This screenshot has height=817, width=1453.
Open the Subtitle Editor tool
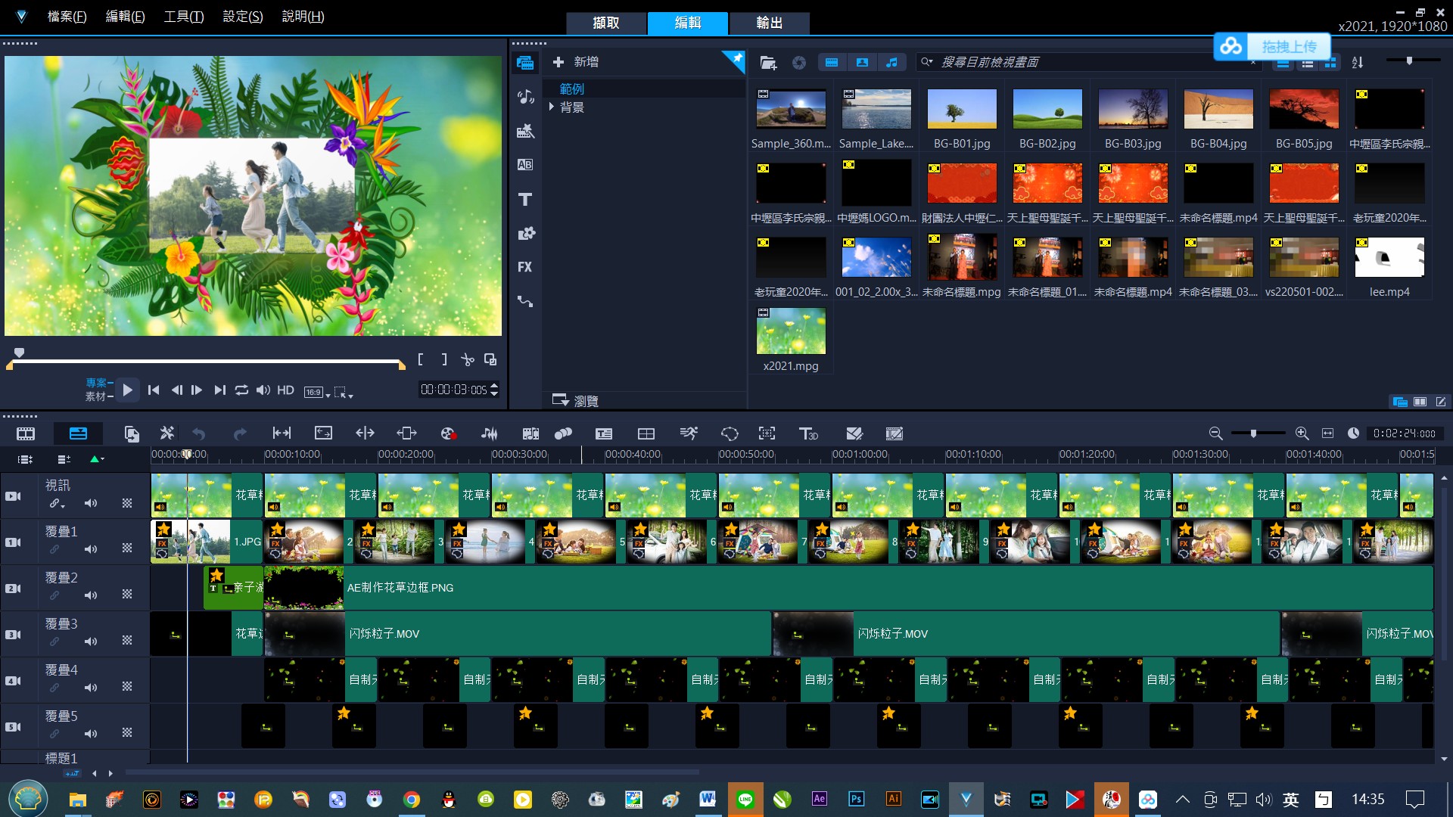tap(604, 433)
